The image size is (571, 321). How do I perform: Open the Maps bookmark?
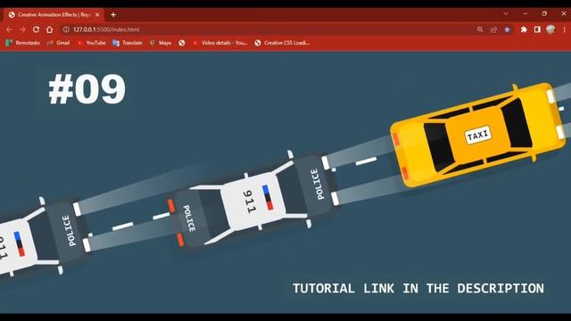point(161,43)
